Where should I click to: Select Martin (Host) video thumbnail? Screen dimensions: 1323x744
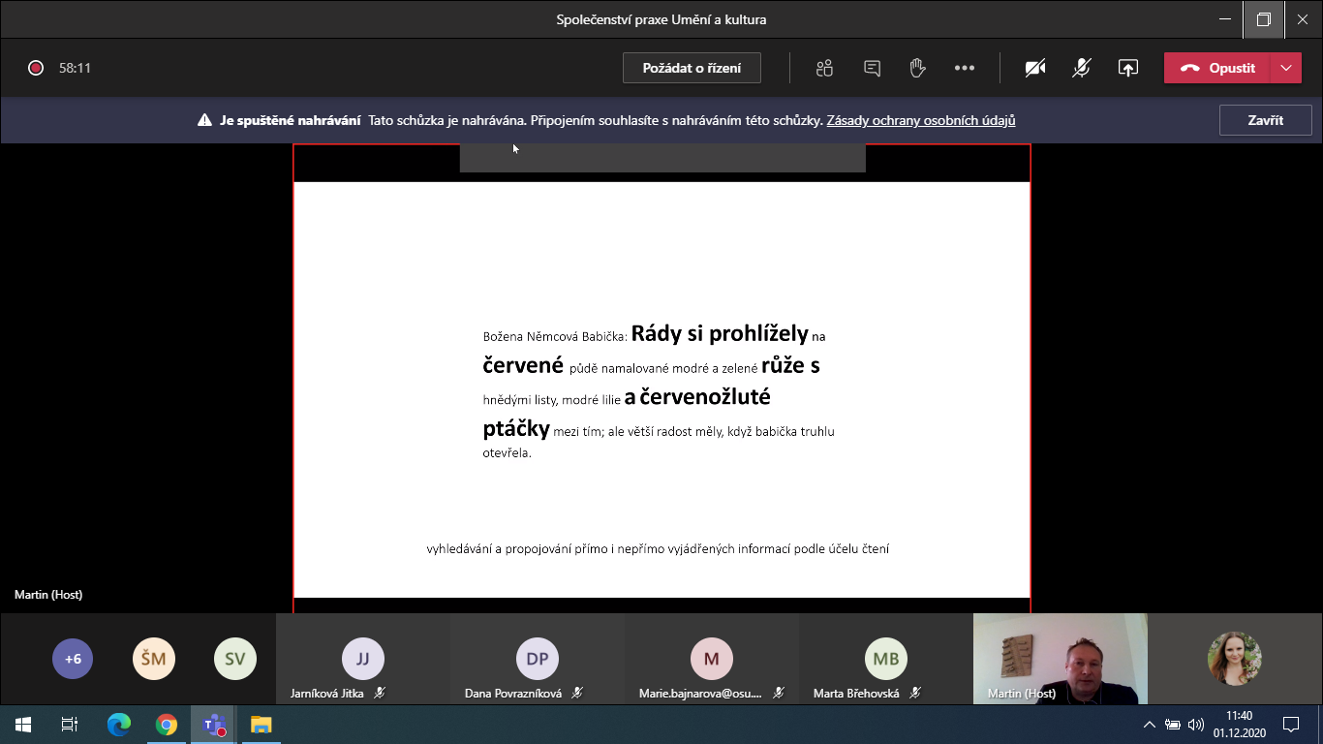click(1060, 659)
